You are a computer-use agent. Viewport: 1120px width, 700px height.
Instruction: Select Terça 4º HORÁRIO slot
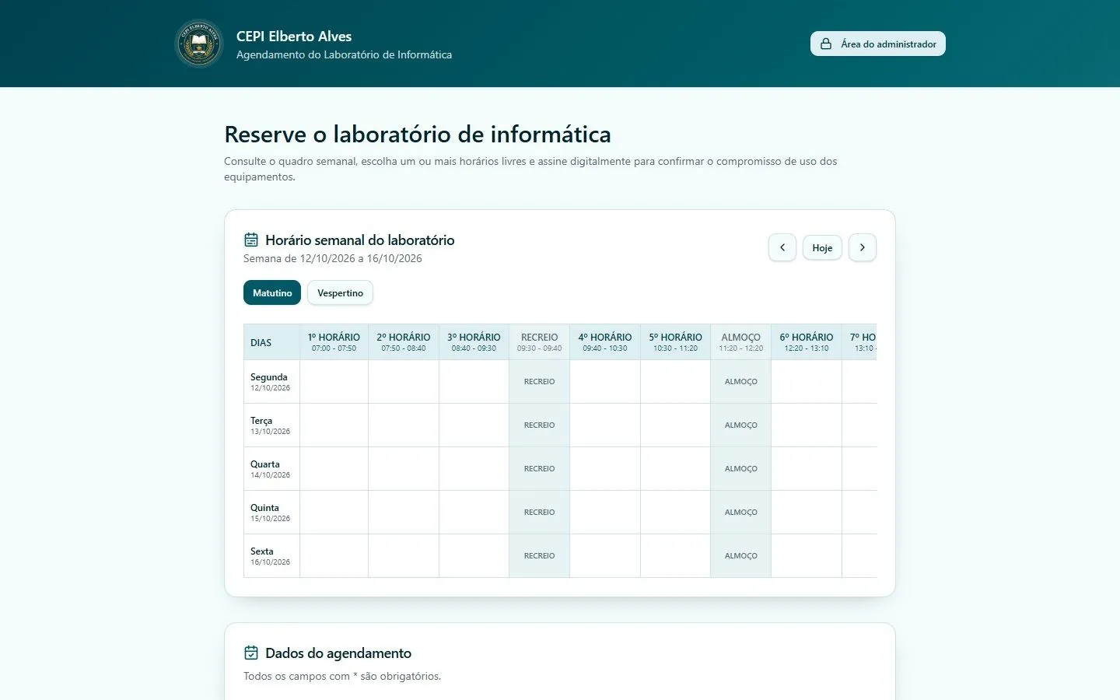coord(605,425)
